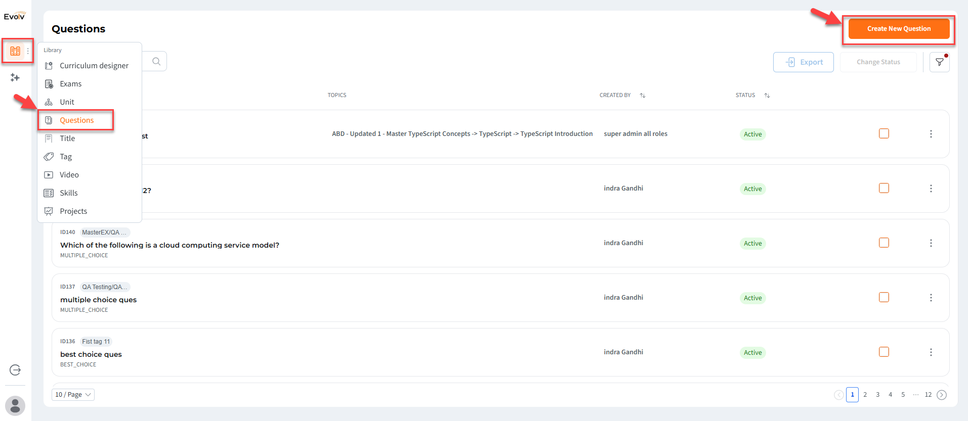
Task: Open Skills from Library menu
Action: point(90,193)
